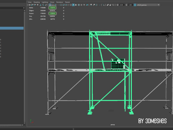
Task: Toggle the 2D Pan/Zoom icon
Action: click(43, 5)
